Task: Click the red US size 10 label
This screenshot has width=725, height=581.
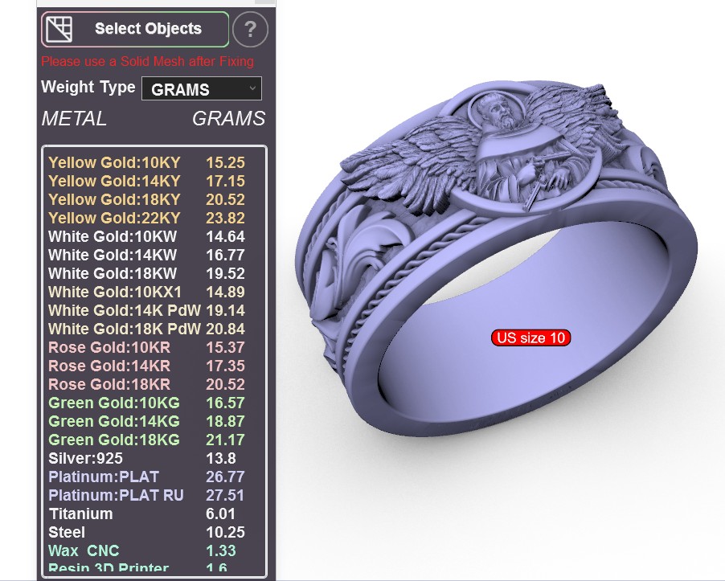Action: [x=530, y=338]
